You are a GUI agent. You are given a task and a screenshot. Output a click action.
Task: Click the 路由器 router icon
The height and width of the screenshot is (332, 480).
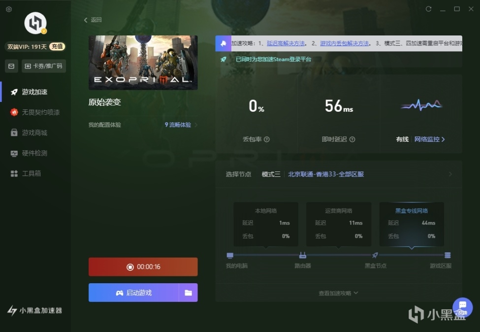click(302, 255)
